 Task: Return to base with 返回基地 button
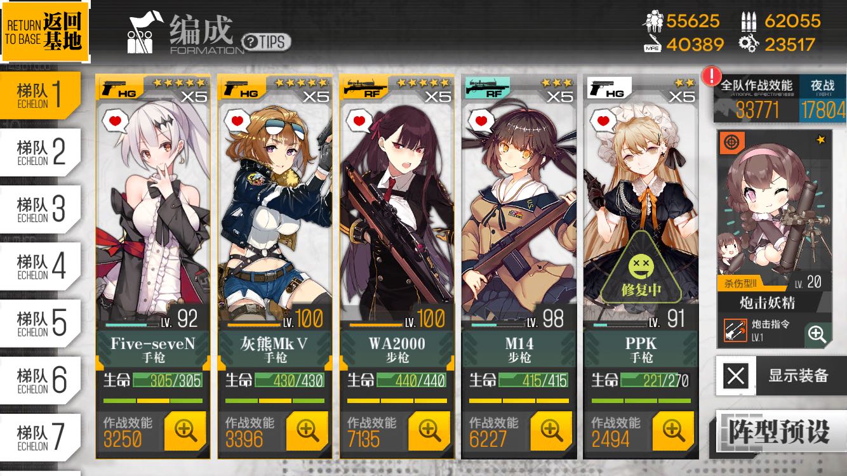pos(44,30)
